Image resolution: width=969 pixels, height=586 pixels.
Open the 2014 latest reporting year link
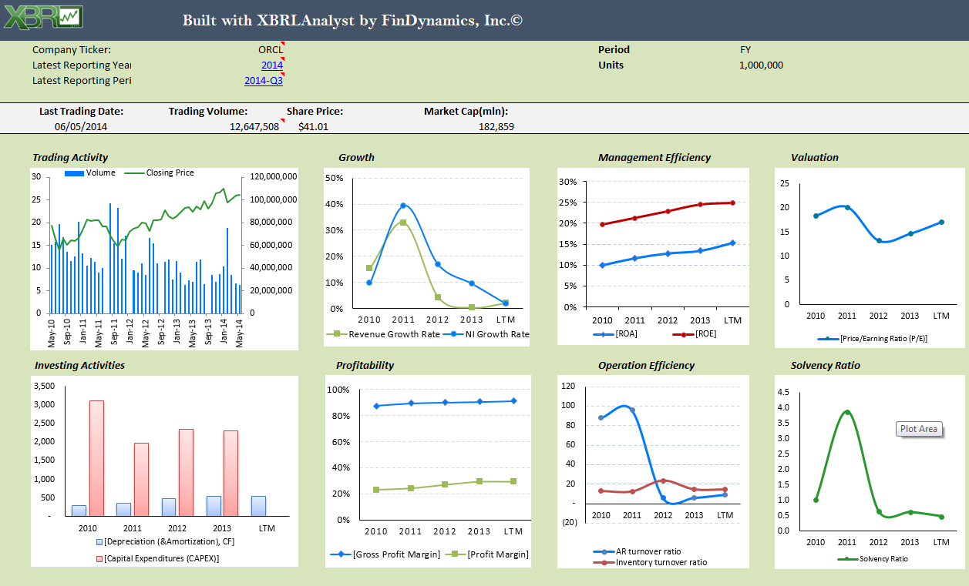tap(272, 65)
